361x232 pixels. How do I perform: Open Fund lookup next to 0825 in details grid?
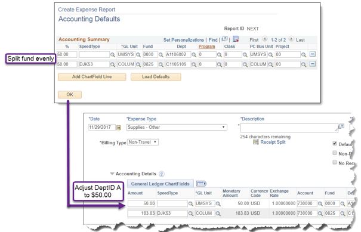[343, 214]
